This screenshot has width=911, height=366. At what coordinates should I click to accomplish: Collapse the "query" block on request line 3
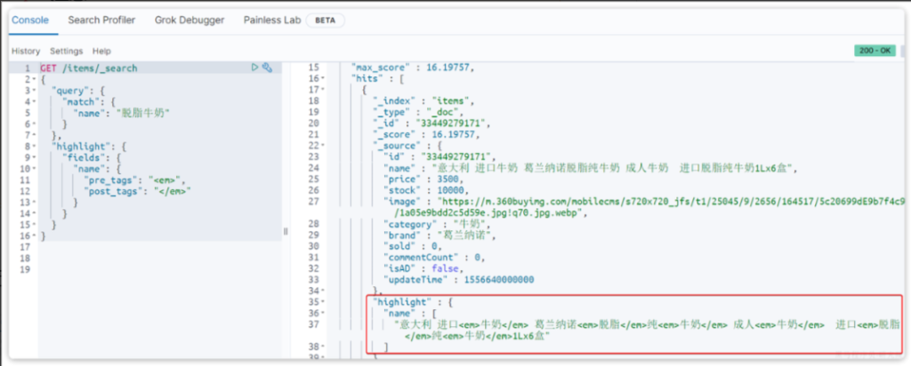click(x=35, y=91)
